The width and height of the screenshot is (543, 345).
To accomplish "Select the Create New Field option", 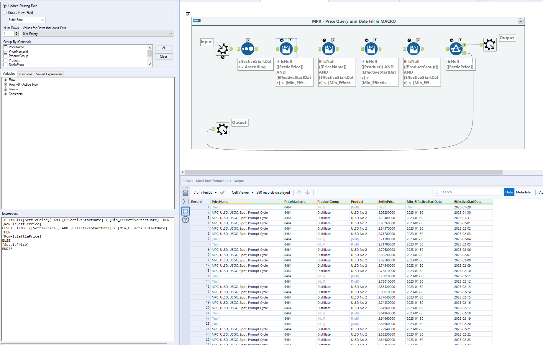I will coord(5,13).
